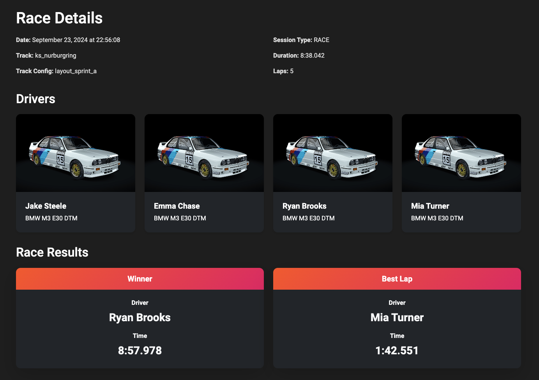
Task: Click BMW M3 E30 DTM under Mia Turner
Action: click(x=437, y=218)
